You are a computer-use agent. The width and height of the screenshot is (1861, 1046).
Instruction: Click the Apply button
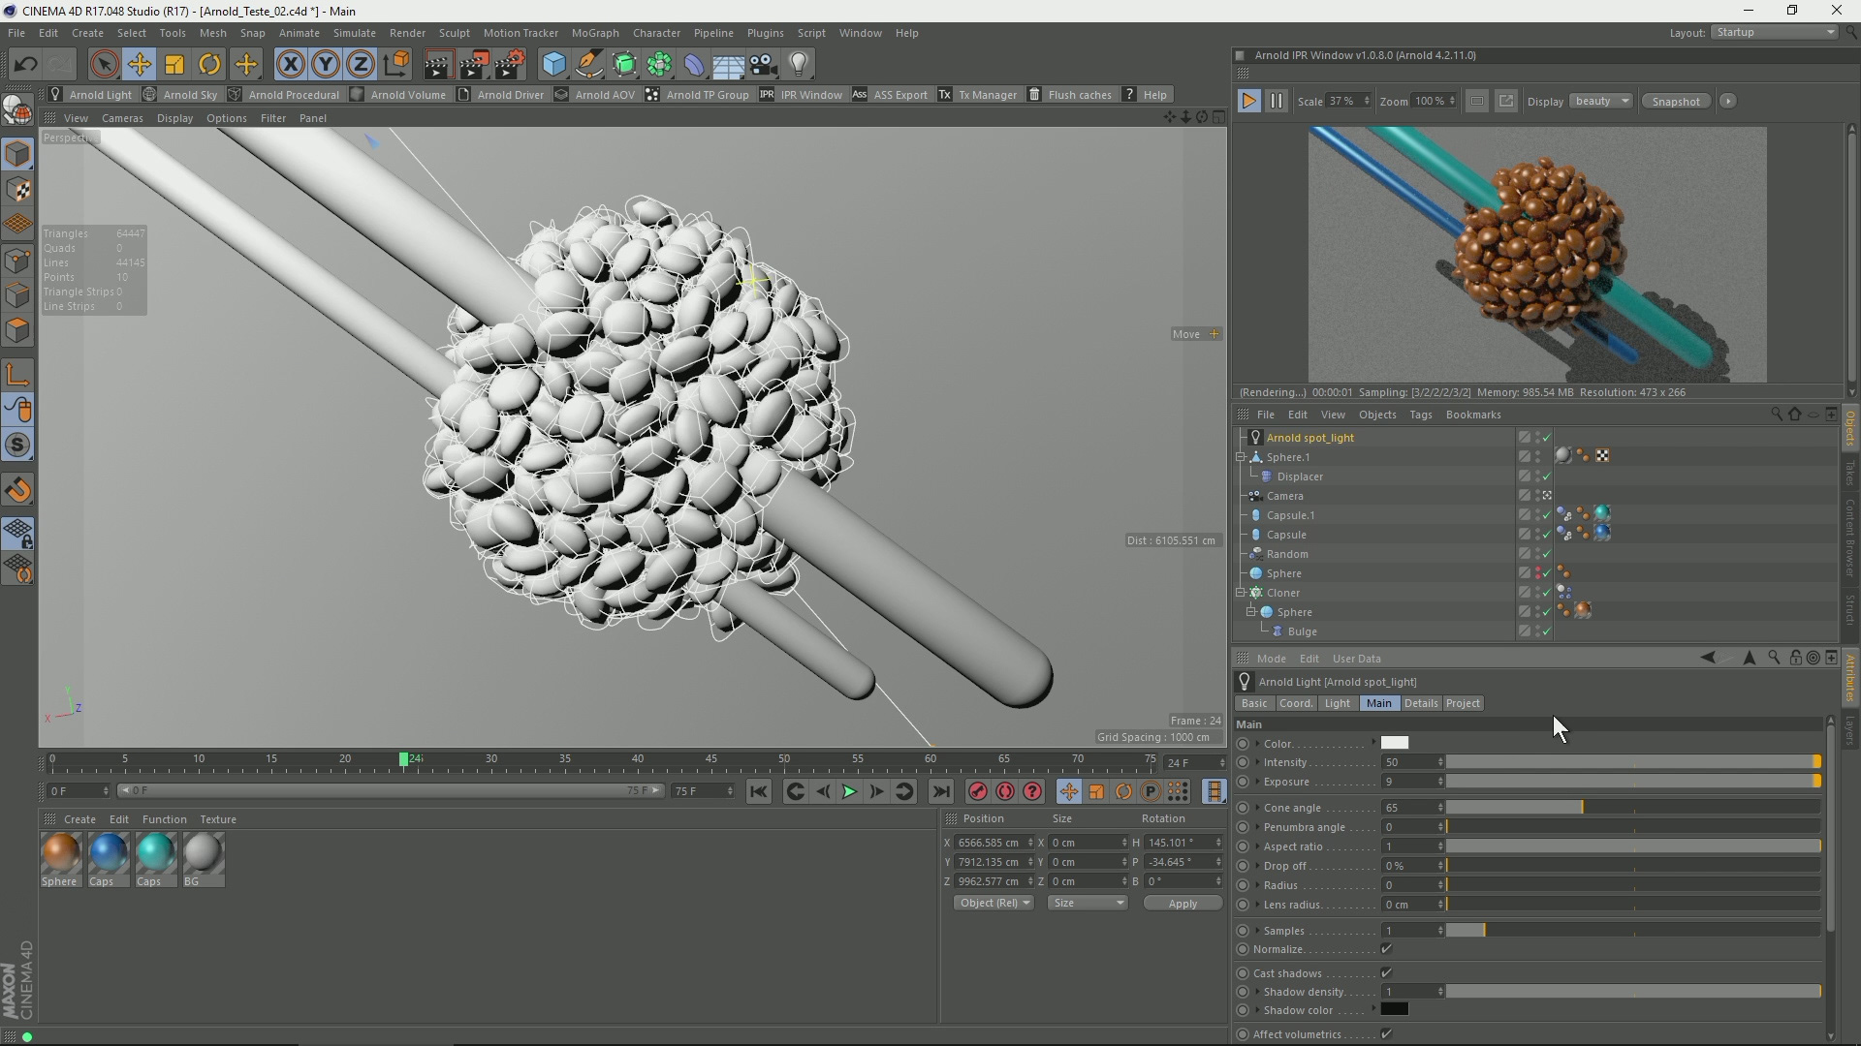(1183, 903)
